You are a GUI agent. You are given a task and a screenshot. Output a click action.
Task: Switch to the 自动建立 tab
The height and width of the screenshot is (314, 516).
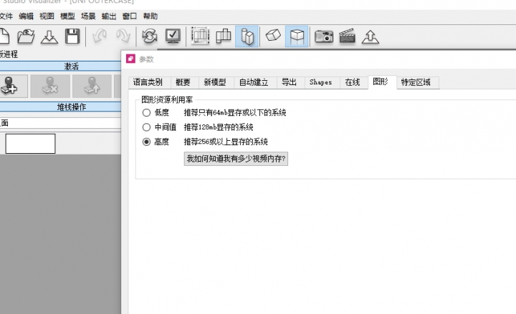click(253, 82)
